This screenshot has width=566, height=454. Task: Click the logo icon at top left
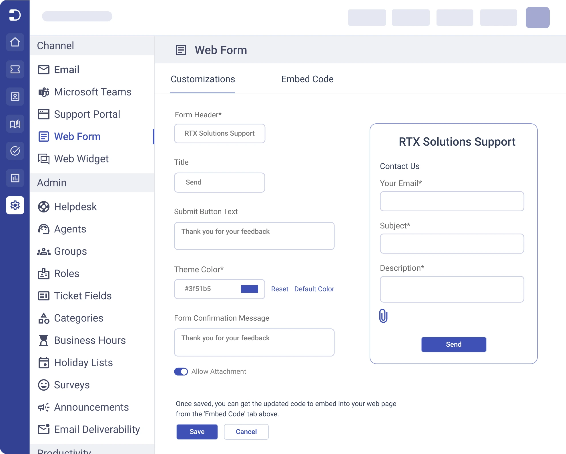15,15
